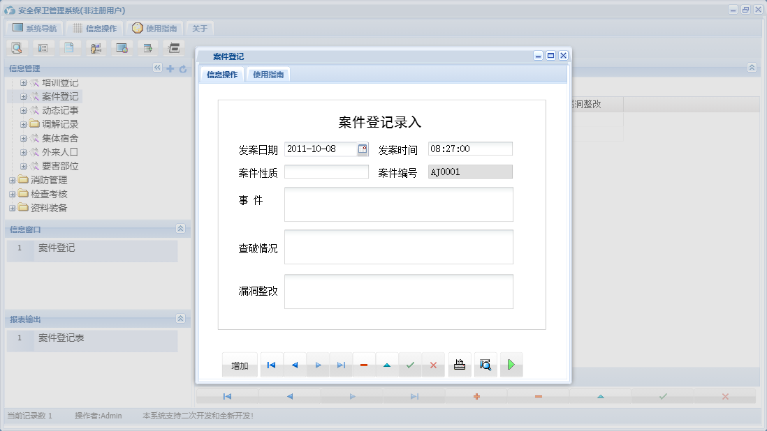Click the red X to cancel record editing
Viewport: 767px width, 431px height.
(433, 364)
